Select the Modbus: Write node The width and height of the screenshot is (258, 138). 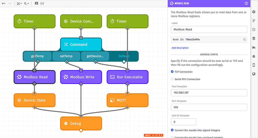tap(81, 77)
